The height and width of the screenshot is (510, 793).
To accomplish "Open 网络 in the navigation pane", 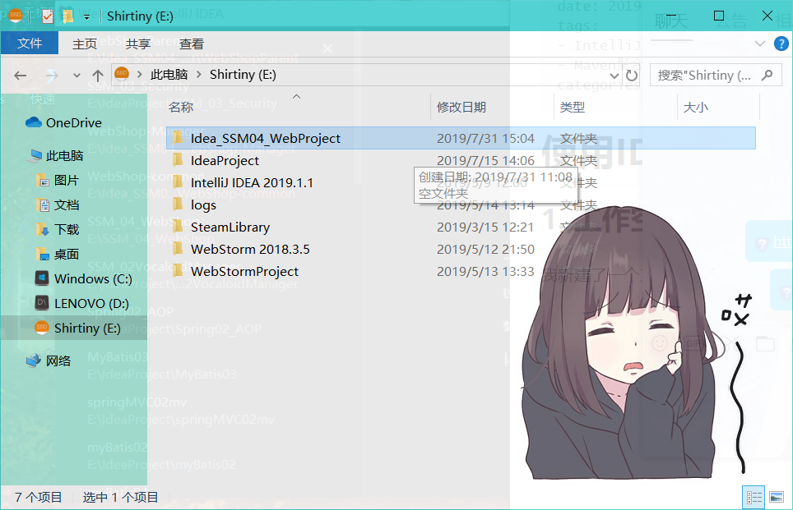I will (x=49, y=361).
